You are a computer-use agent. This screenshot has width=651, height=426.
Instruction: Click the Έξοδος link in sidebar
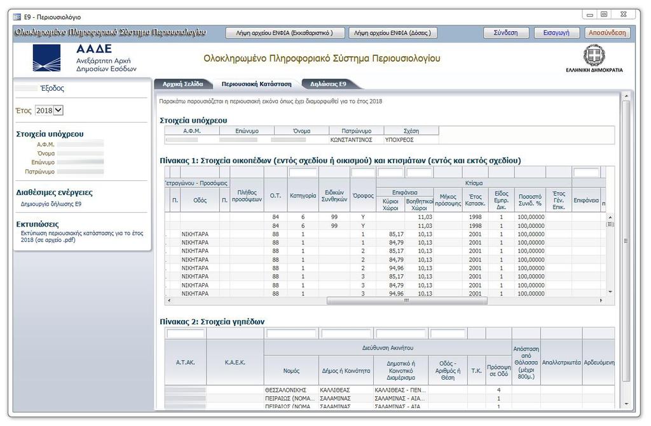click(x=52, y=88)
